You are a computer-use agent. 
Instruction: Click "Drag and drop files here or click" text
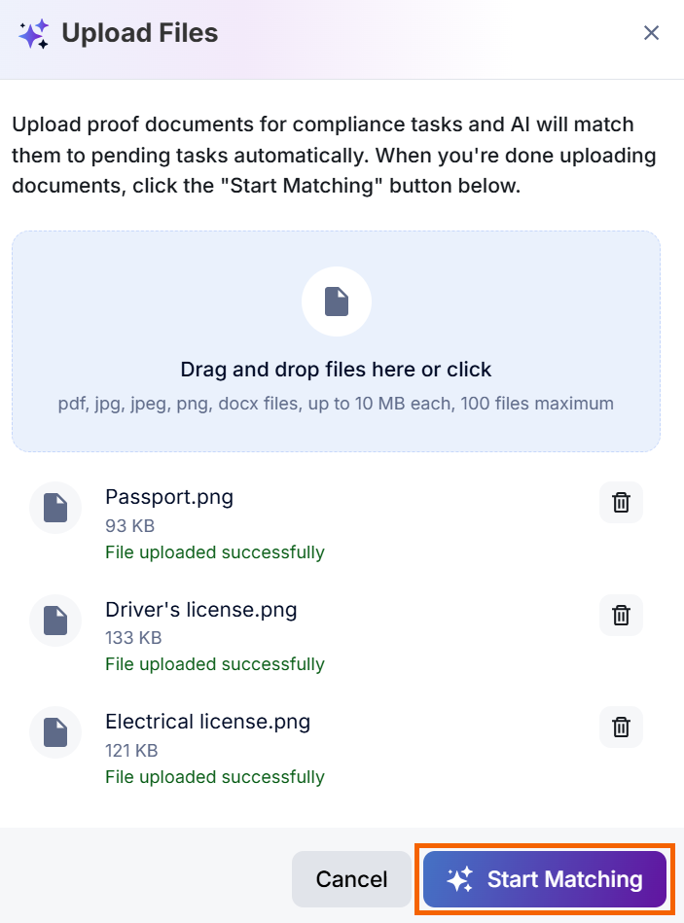click(x=336, y=370)
